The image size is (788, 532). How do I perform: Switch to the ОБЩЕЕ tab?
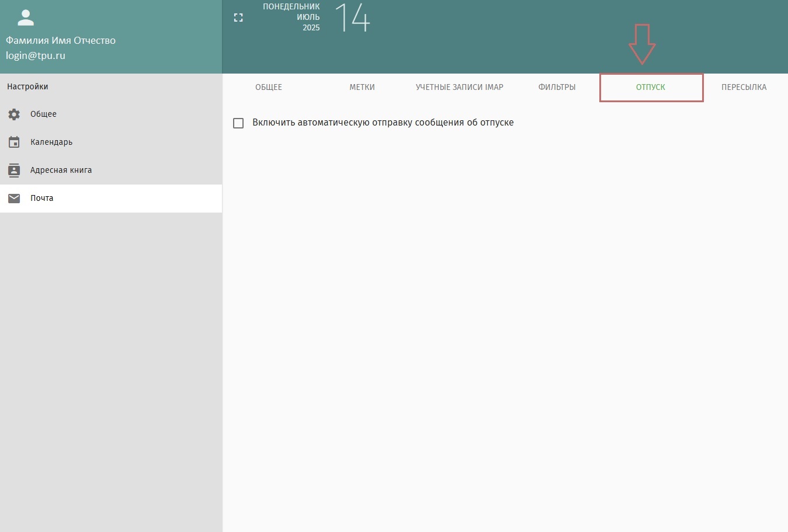[269, 87]
